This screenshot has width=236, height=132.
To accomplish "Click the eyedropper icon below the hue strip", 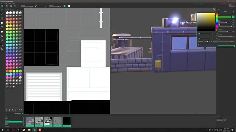I will [x=217, y=30].
